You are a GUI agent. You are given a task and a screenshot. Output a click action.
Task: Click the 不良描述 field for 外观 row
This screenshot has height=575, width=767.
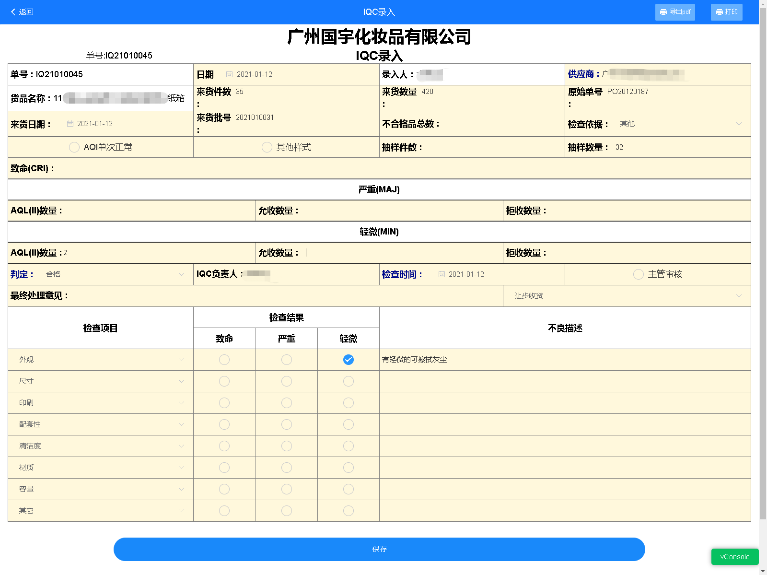(565, 360)
